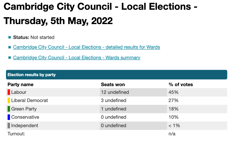Click the red Labour party color swatch
The width and height of the screenshot is (228, 142).
(x=9, y=92)
